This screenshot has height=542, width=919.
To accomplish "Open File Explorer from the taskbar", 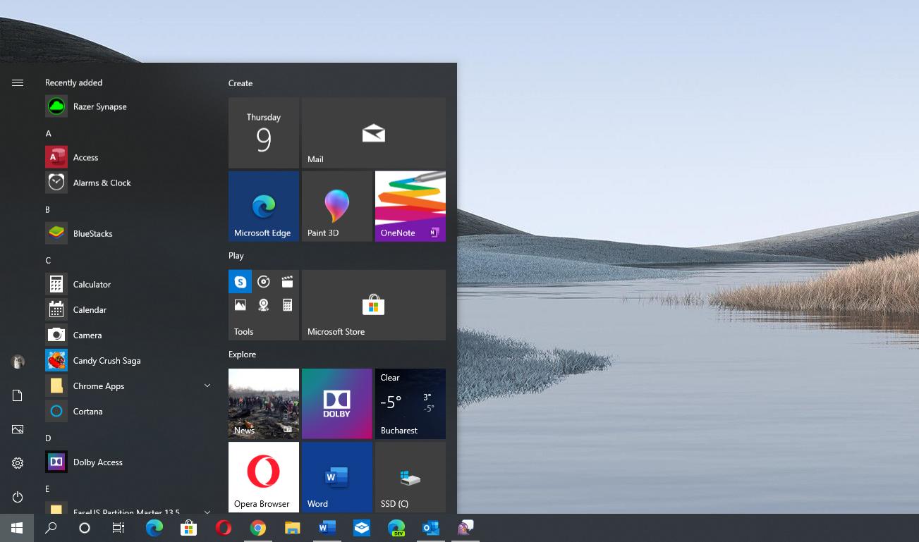I will [293, 528].
